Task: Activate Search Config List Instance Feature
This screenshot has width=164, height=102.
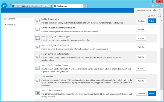Action: [x=141, y=57]
